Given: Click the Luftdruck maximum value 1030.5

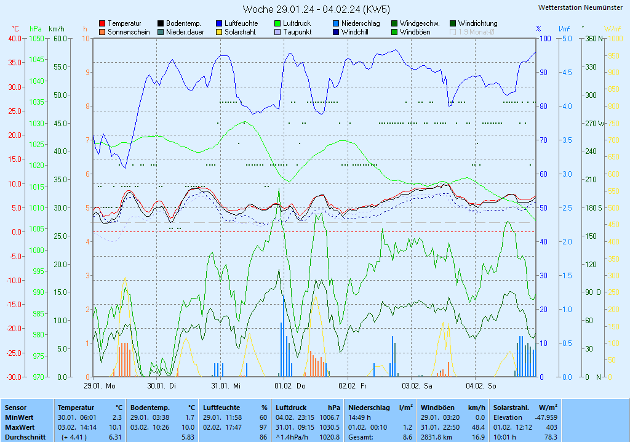Looking at the screenshot, I should tap(330, 427).
